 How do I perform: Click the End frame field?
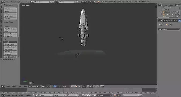coord(61,95)
